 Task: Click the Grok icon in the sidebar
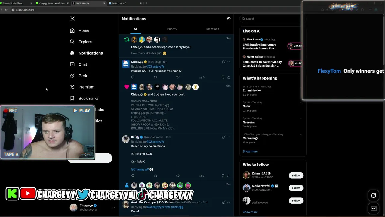tap(72, 76)
